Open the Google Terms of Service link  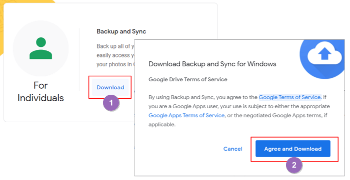(289, 97)
